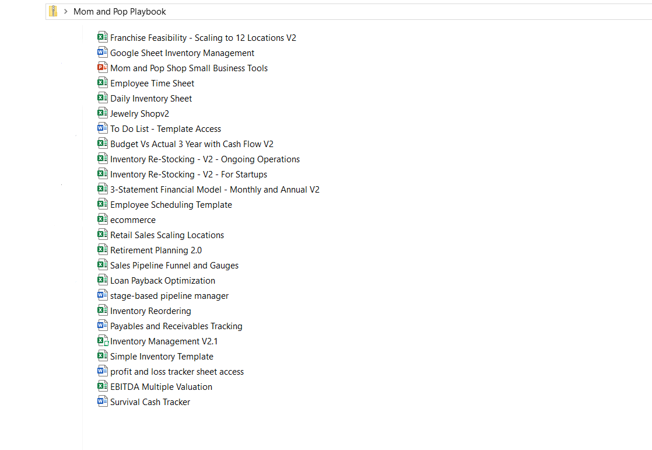Click the PowerPoint icon for Mom and Pop Shop Small Business Tools
The height and width of the screenshot is (450, 652).
click(102, 68)
